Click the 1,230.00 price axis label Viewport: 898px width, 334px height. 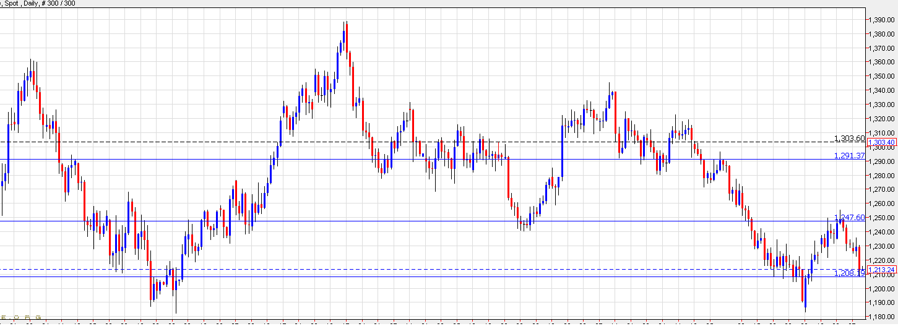pyautogui.click(x=881, y=246)
